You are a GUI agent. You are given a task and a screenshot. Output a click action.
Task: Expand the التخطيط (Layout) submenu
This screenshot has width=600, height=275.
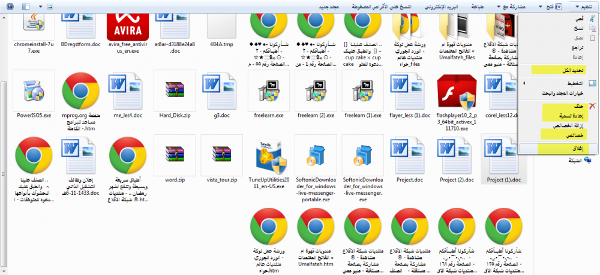point(563,83)
